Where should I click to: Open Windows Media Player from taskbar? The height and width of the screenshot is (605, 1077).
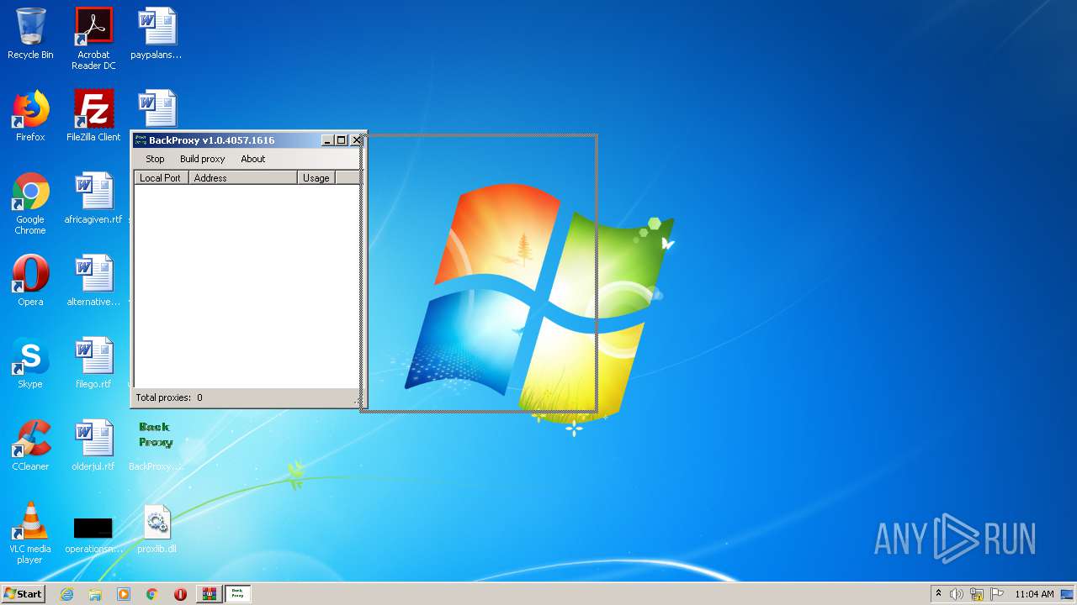(x=124, y=594)
